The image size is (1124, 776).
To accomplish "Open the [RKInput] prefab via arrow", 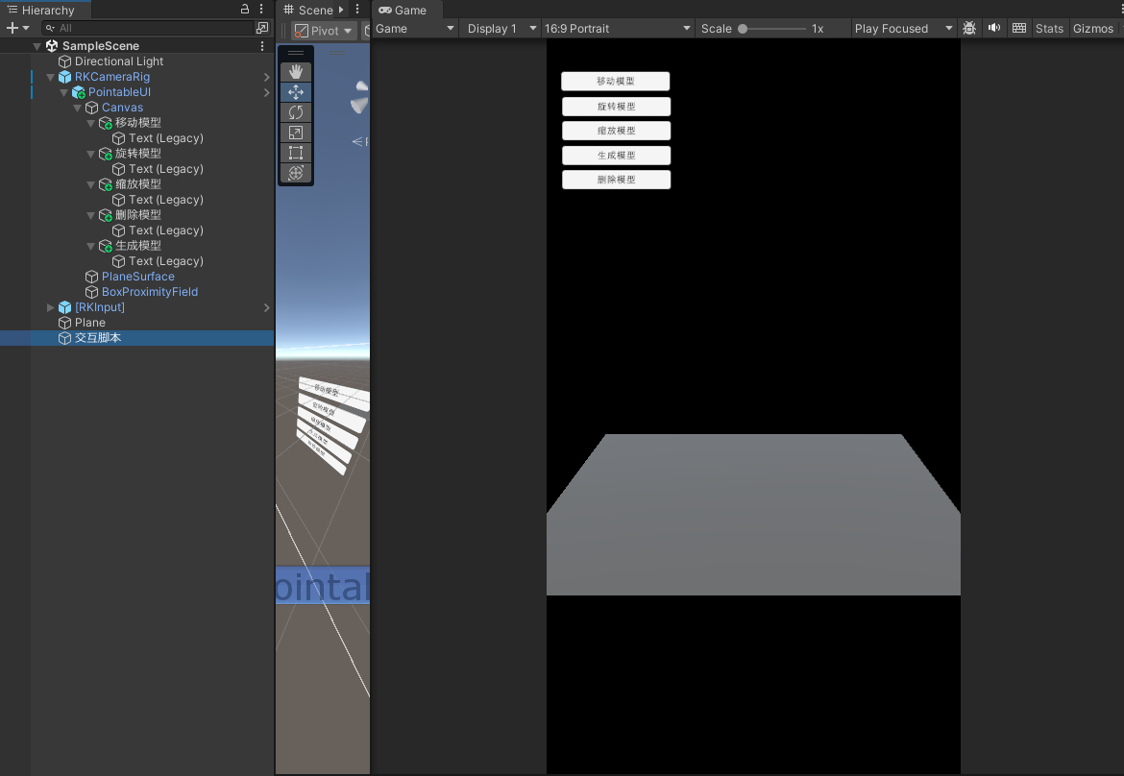I will [x=267, y=307].
